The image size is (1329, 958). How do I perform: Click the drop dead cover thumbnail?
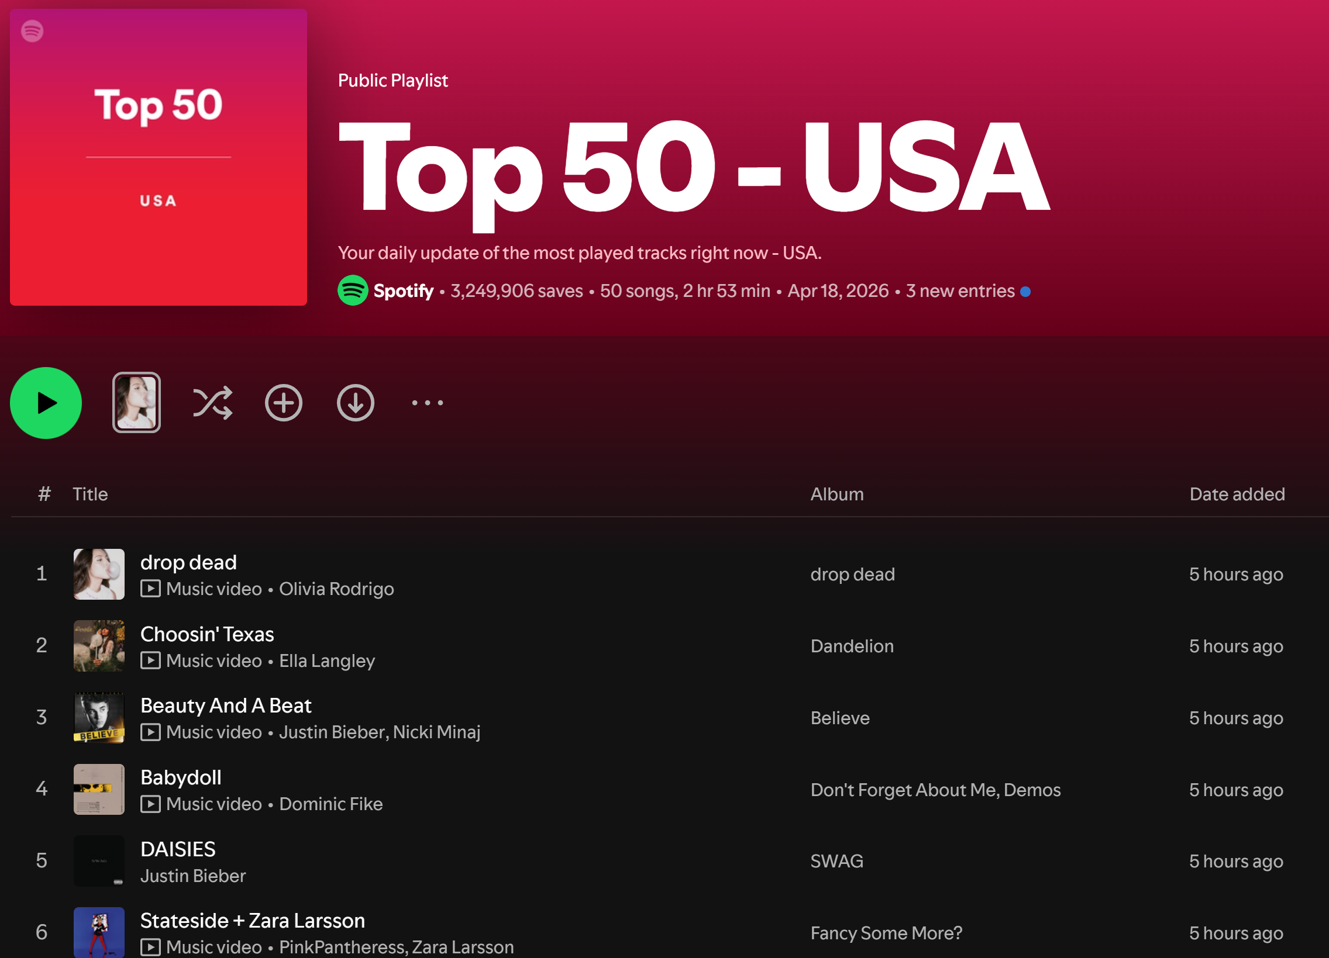point(99,575)
